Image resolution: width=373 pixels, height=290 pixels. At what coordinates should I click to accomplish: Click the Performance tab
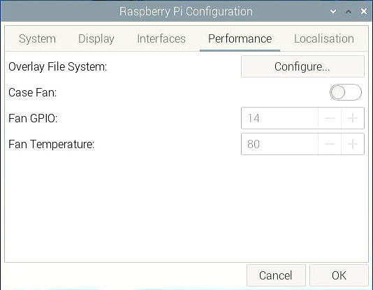click(240, 38)
